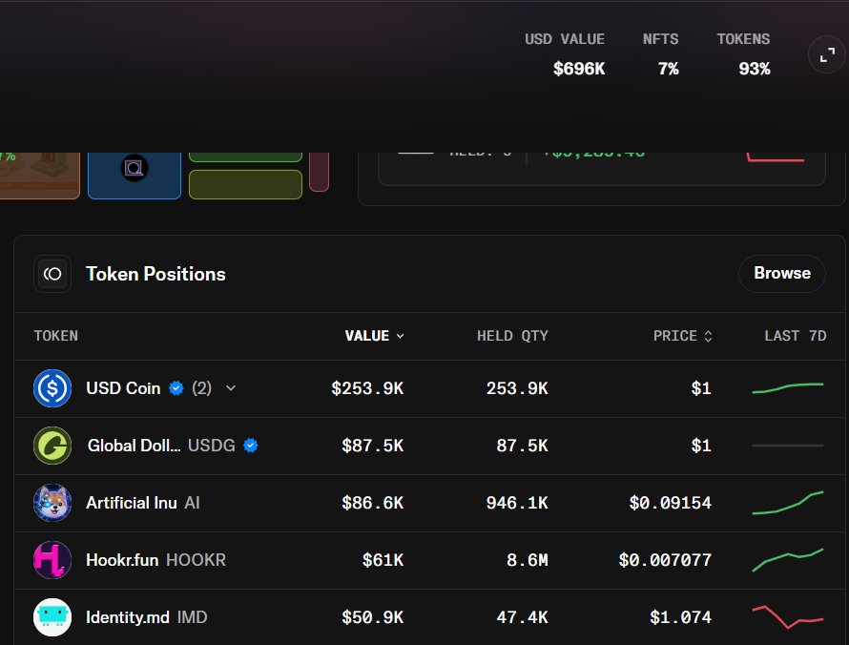Click the TOKENS 93% stat
Viewport: 849px width, 645px height.
pyautogui.click(x=743, y=54)
